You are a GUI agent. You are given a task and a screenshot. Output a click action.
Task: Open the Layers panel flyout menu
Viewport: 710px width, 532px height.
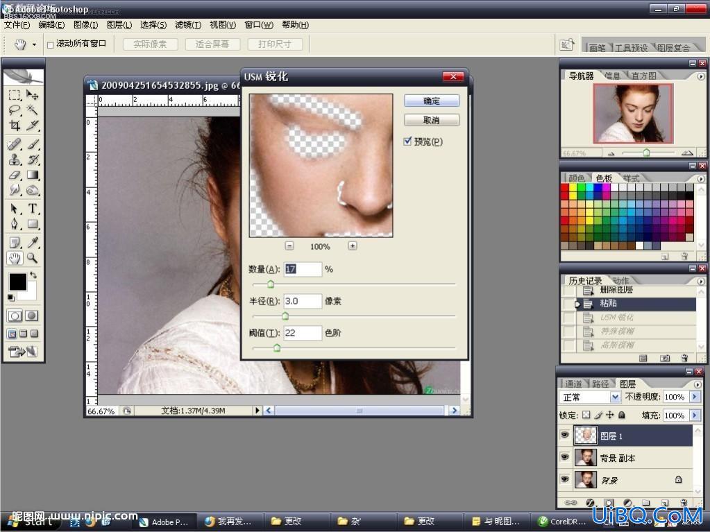click(698, 384)
